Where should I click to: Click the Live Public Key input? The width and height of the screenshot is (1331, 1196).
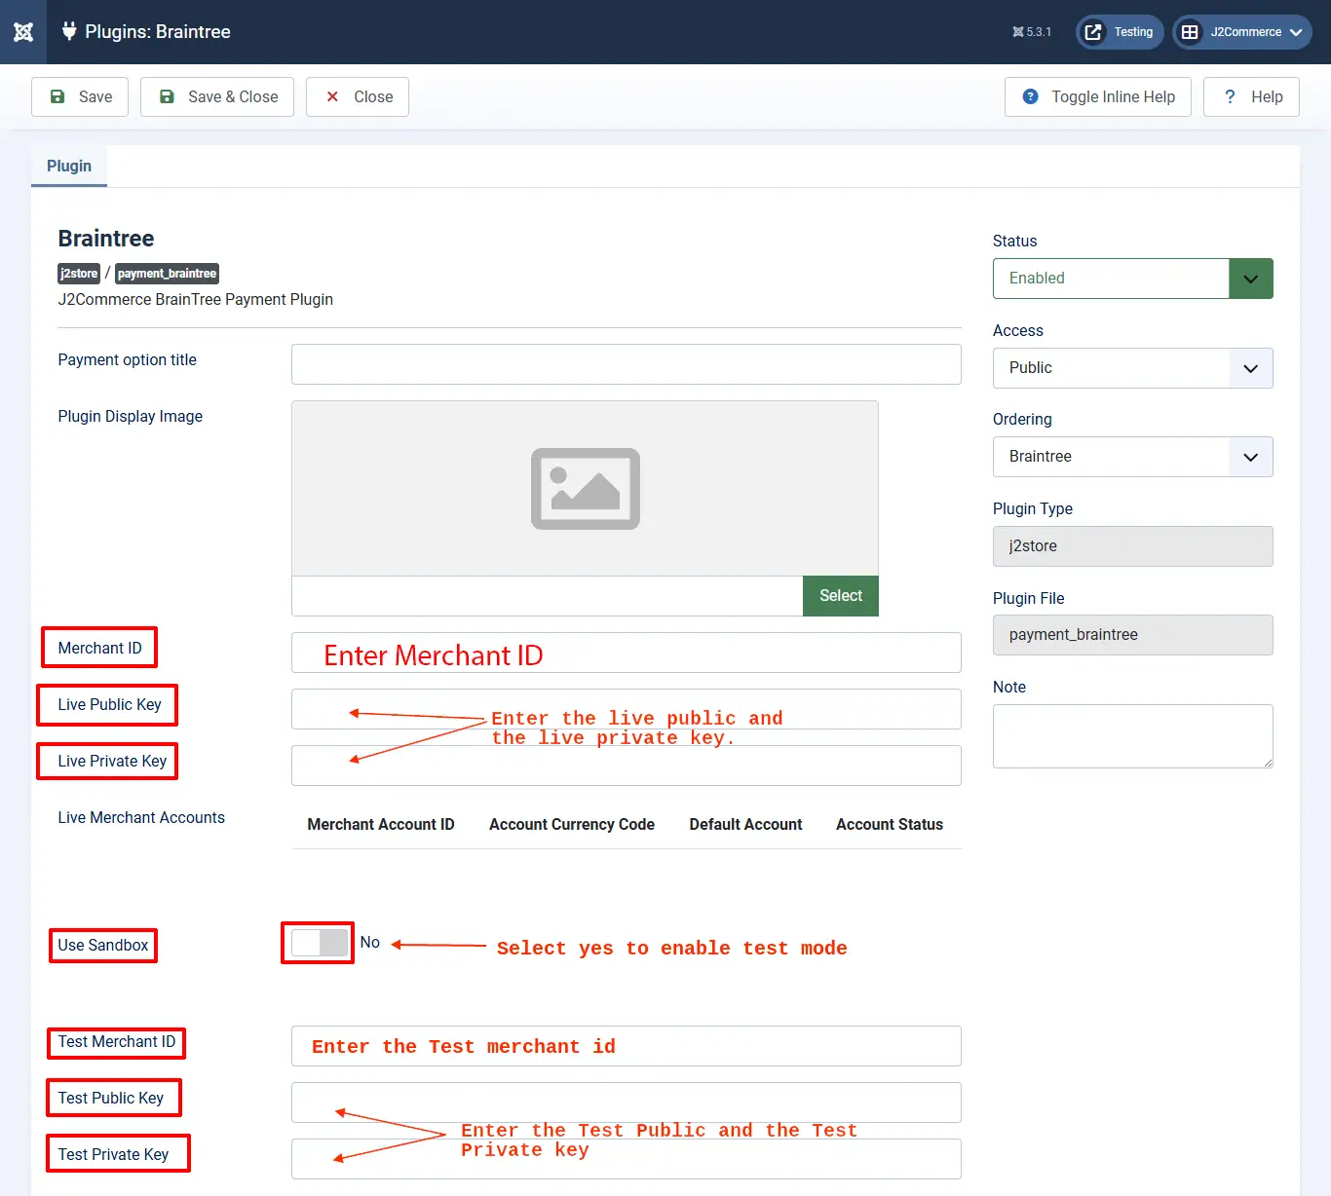pyautogui.click(x=627, y=709)
